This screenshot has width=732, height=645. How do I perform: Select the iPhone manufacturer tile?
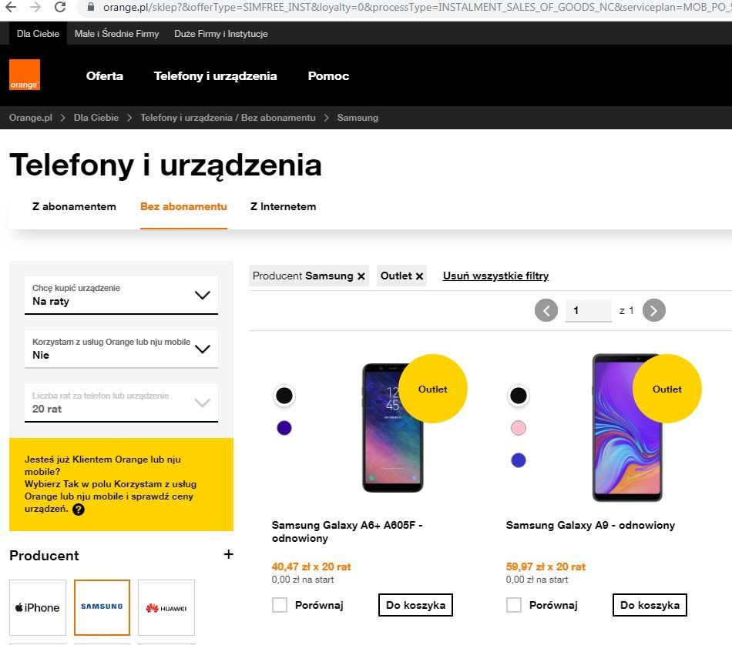tap(38, 607)
